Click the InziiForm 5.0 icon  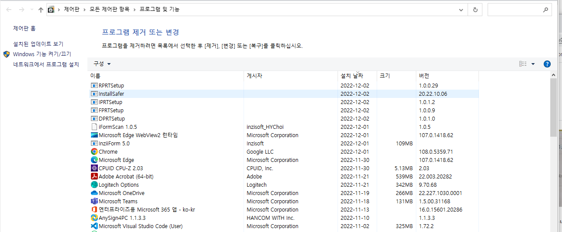click(x=94, y=144)
